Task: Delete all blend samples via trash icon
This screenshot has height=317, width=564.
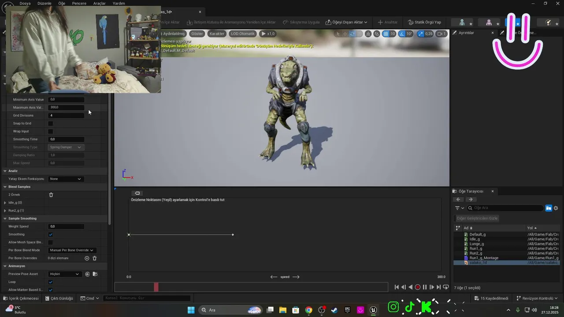Action: point(51,195)
